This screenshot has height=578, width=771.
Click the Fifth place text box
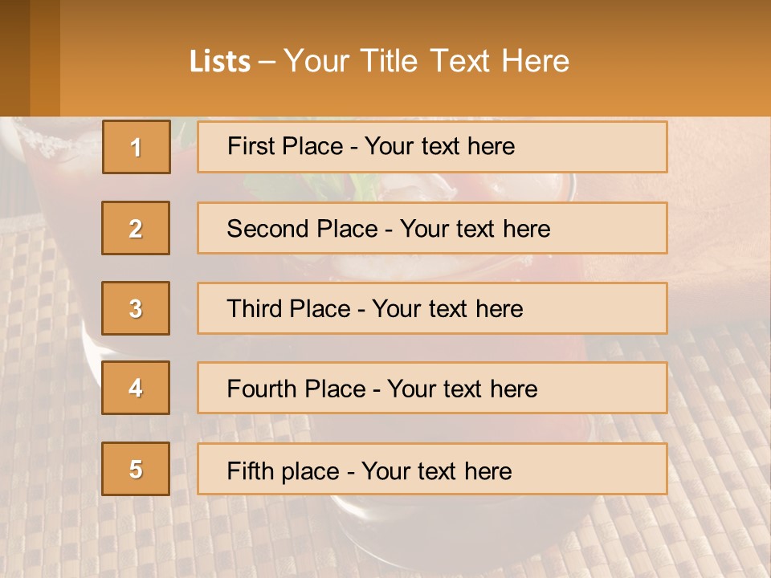432,470
